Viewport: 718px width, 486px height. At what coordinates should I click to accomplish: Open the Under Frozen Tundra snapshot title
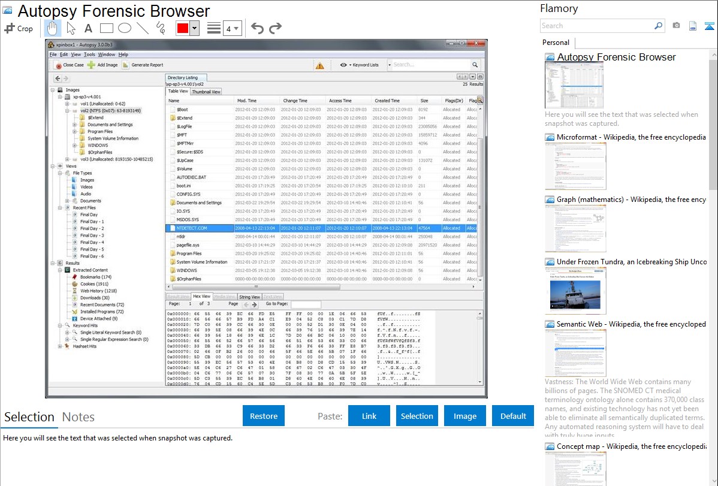[632, 262]
